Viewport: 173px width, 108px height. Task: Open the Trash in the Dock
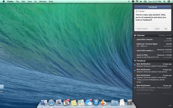[129, 102]
